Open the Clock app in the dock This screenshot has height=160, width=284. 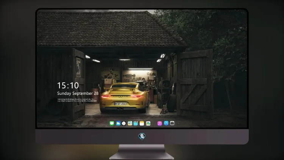click(124, 123)
